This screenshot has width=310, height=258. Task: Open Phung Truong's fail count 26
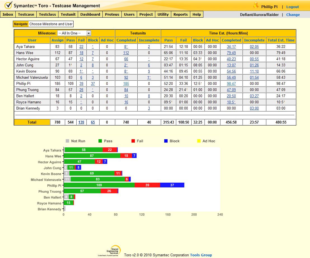[x=81, y=90]
